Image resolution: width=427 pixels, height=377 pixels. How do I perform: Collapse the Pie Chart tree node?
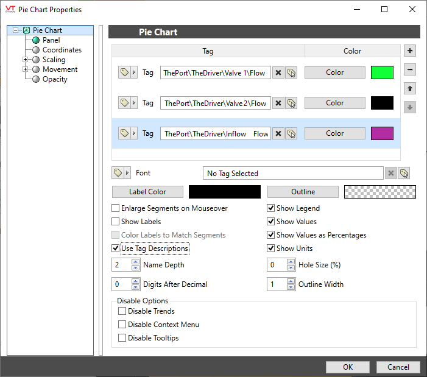pos(16,30)
